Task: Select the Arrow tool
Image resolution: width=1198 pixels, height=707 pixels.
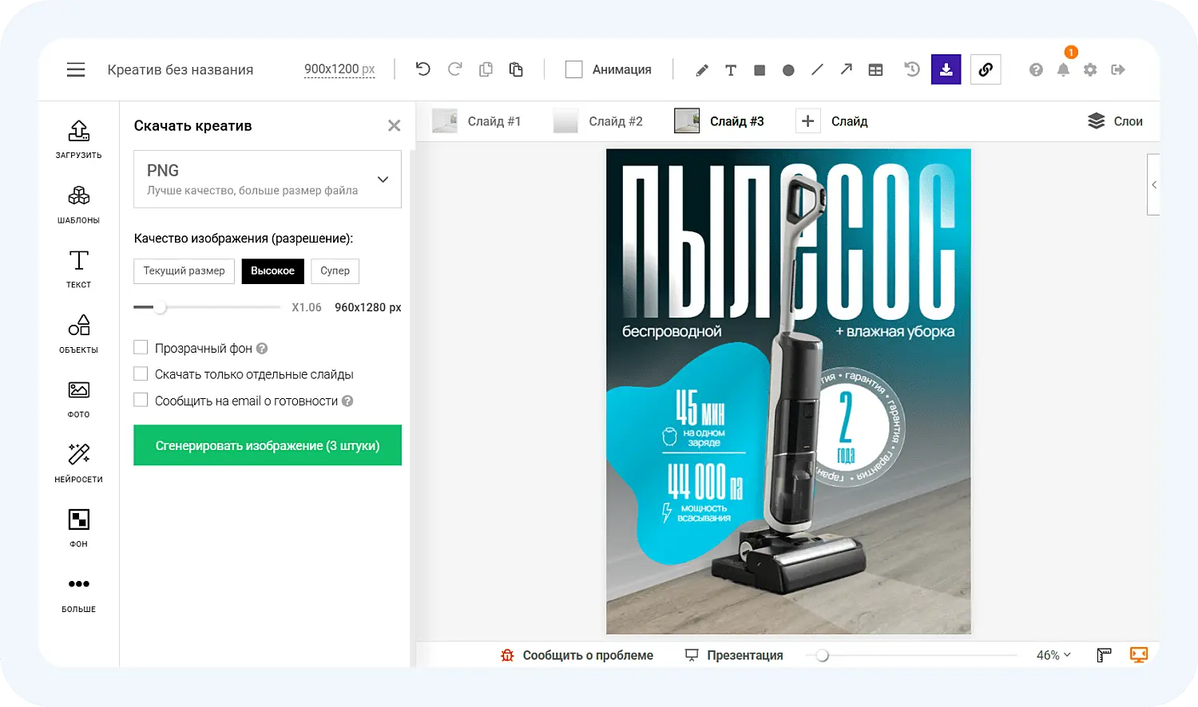Action: pos(846,69)
